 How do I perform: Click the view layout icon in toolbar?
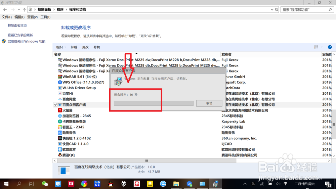(x=316, y=47)
